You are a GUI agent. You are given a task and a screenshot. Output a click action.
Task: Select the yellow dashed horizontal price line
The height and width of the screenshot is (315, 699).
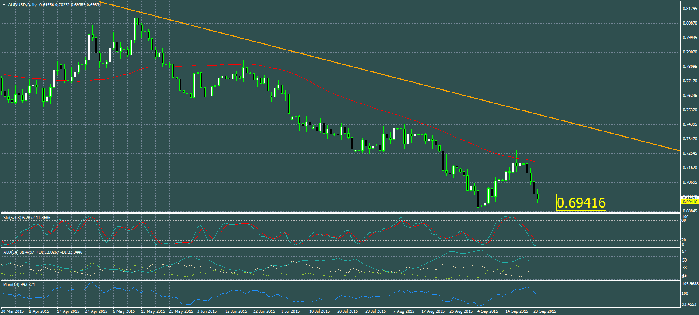[307, 202]
